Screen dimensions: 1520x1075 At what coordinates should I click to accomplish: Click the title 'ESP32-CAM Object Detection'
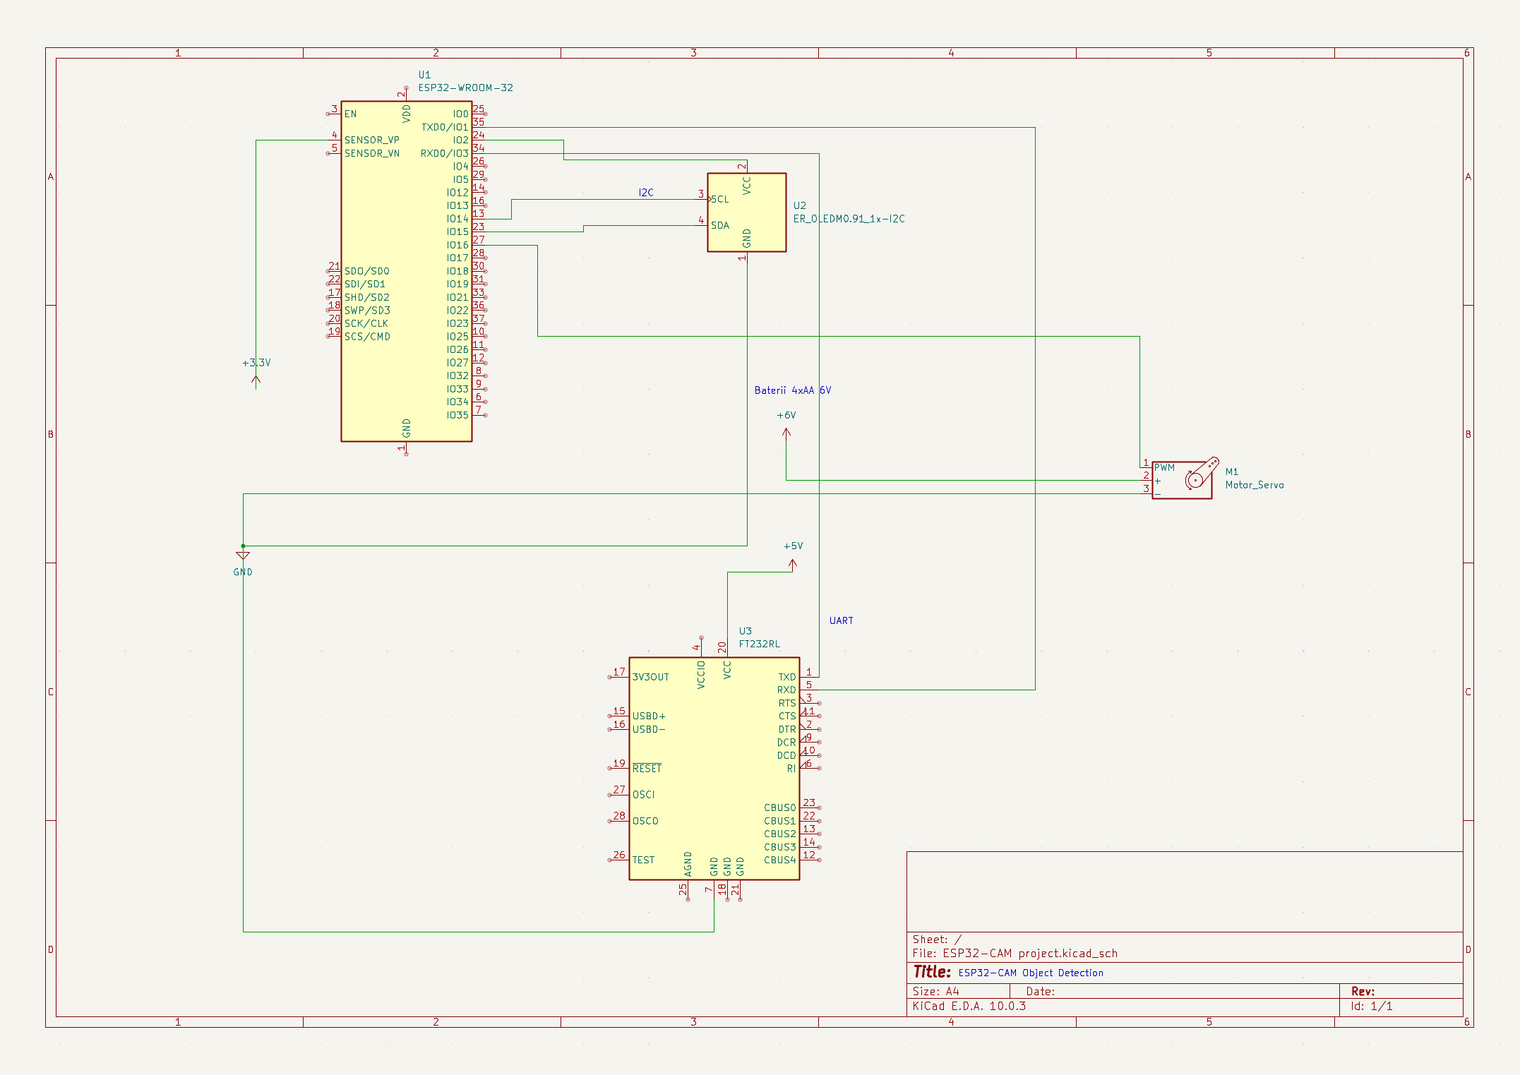[x=1031, y=973]
